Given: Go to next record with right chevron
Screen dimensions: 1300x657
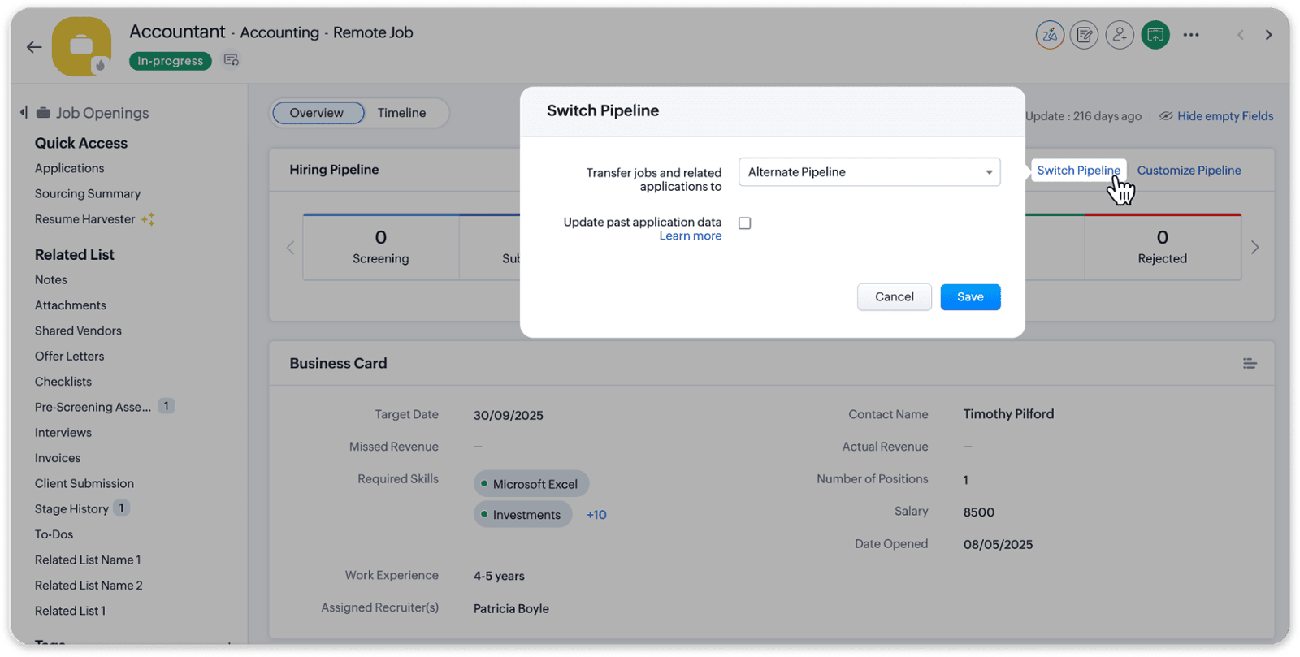Looking at the screenshot, I should click(x=1268, y=35).
